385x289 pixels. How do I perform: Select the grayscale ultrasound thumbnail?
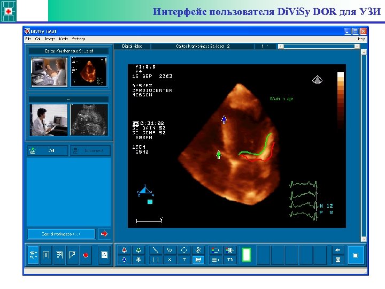89,120
